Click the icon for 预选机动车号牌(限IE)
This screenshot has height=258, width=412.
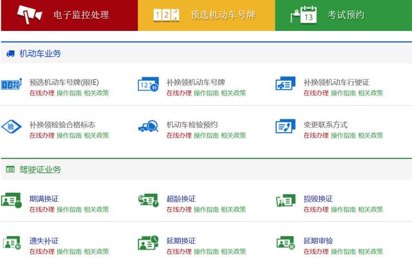click(x=11, y=84)
